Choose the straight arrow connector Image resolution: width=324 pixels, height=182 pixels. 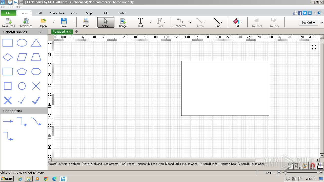pos(8,121)
